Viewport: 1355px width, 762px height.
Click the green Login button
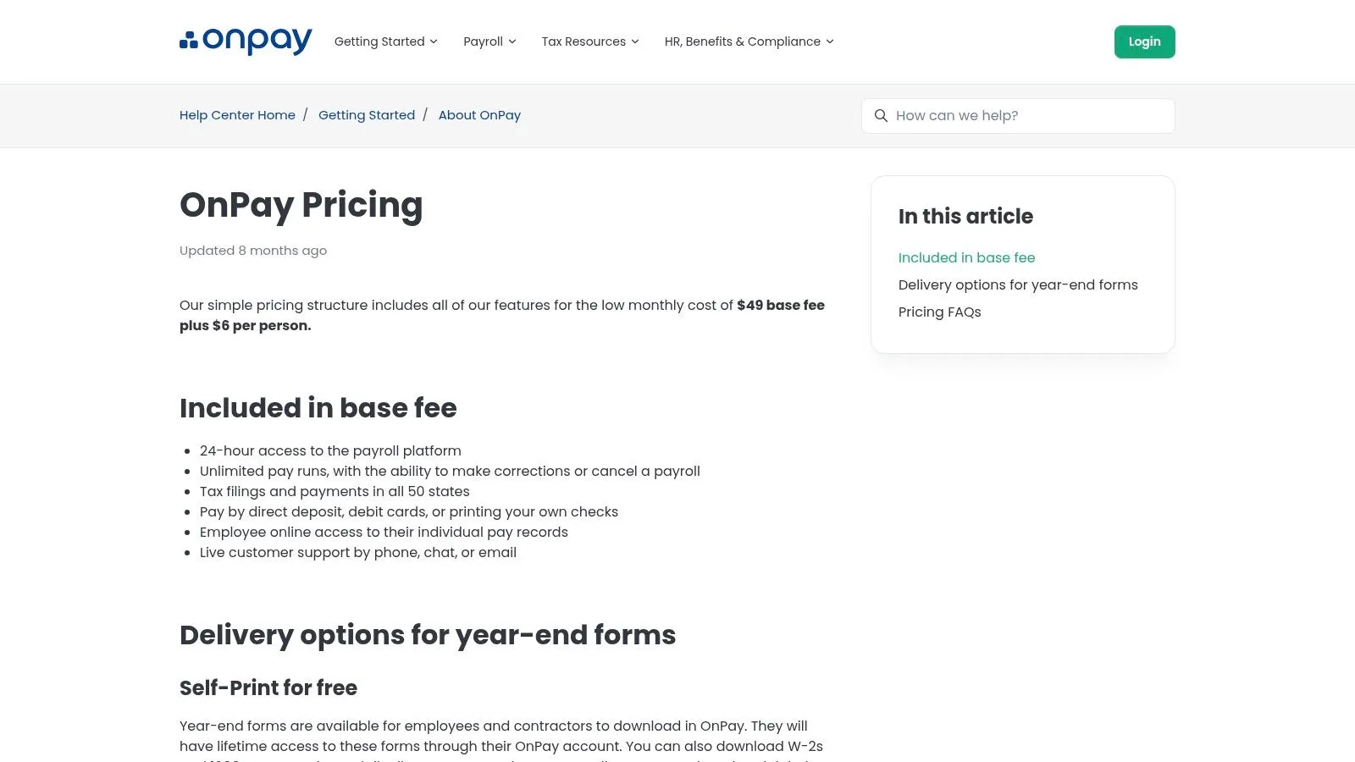1144,41
